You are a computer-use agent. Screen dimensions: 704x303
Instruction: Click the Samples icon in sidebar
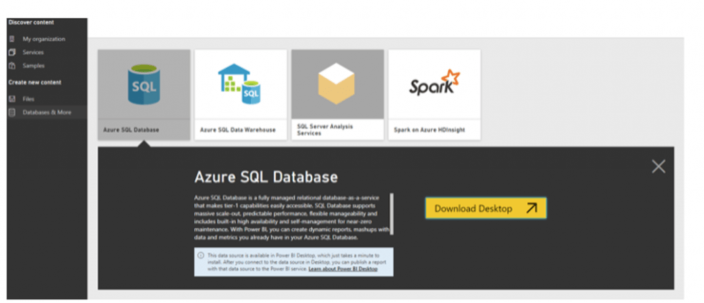pyautogui.click(x=12, y=66)
